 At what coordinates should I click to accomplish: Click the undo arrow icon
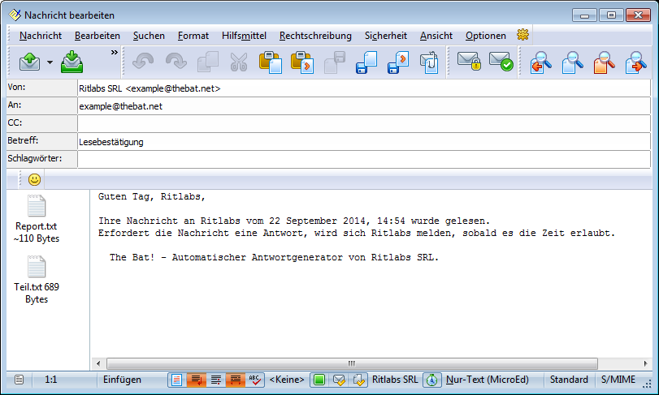[143, 62]
